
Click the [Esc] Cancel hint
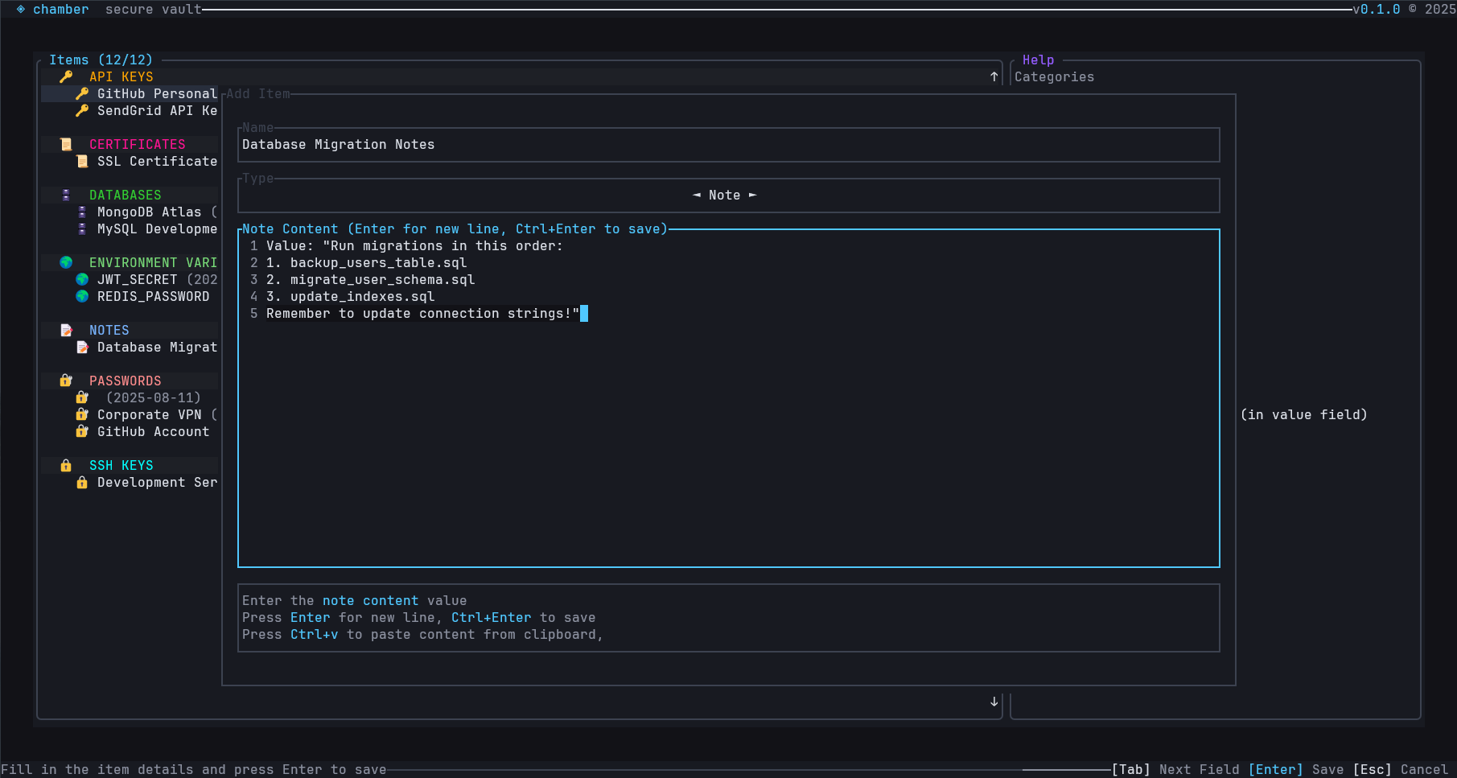point(1401,770)
